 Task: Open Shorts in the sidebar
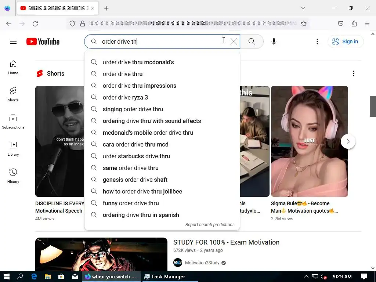pos(13,94)
